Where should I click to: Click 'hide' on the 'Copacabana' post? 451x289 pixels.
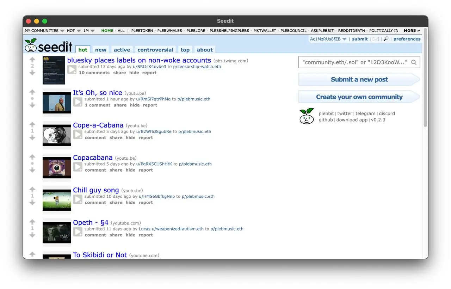click(130, 170)
